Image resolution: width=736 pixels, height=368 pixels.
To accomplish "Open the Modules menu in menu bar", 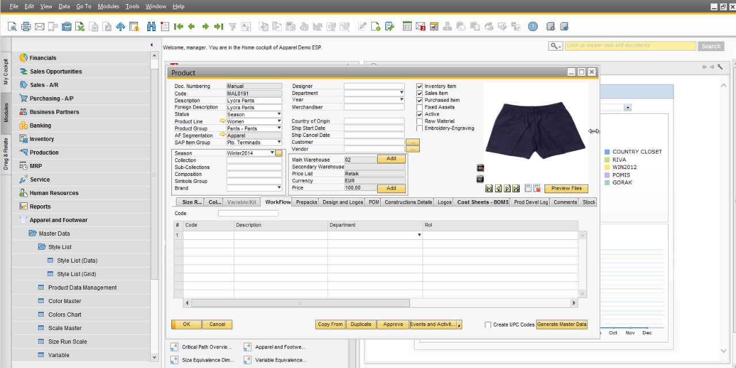I will [108, 6].
